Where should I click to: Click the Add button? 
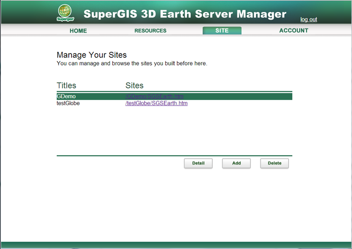[236, 163]
